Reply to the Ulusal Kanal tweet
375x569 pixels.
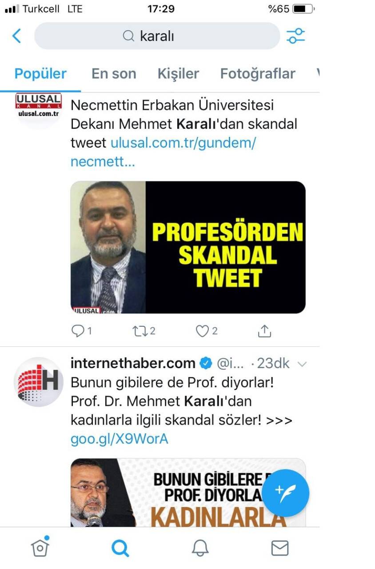point(81,331)
